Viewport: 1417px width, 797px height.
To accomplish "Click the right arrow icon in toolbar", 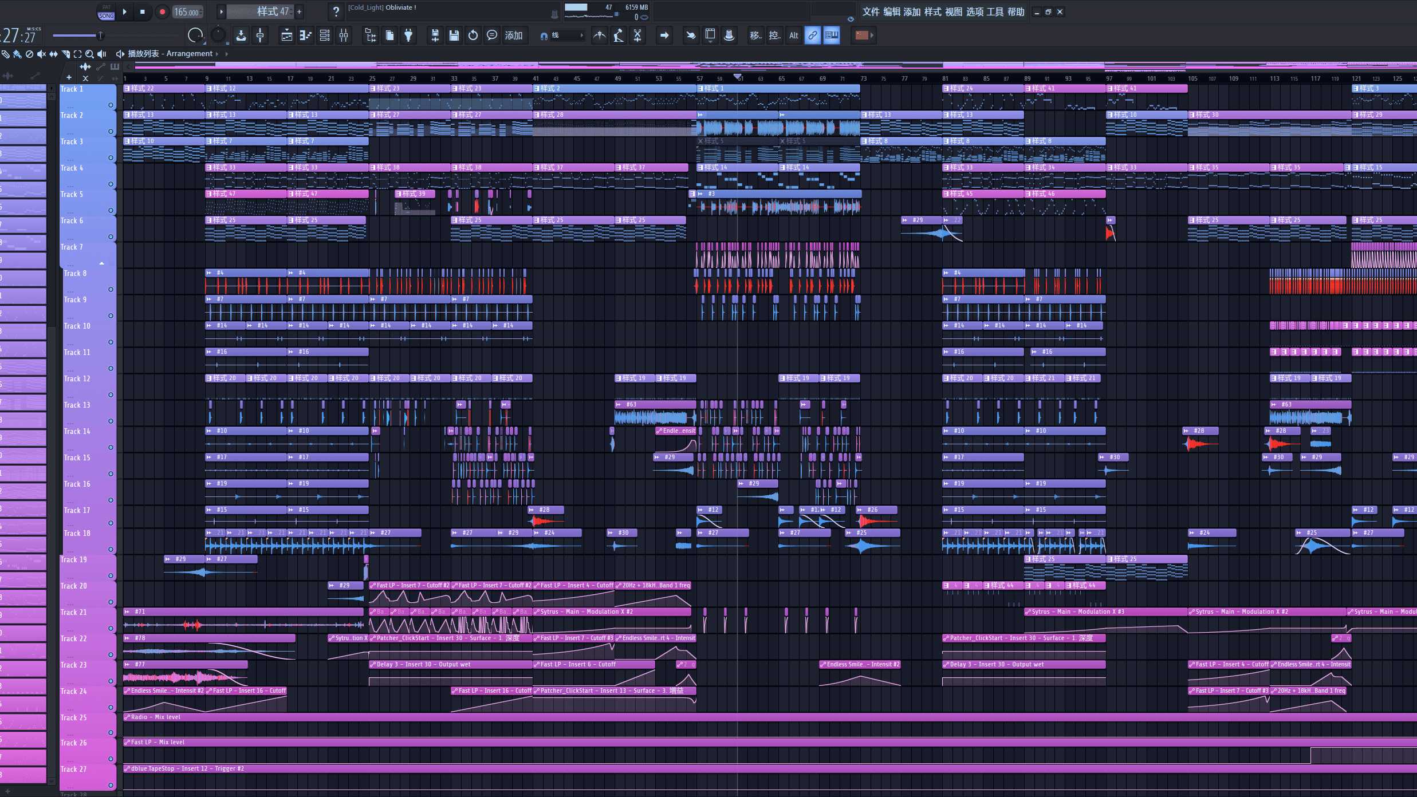I will (x=664, y=35).
